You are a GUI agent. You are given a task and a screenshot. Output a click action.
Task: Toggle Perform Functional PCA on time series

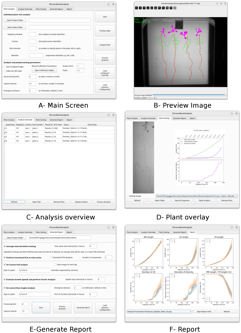(x=5, y=257)
